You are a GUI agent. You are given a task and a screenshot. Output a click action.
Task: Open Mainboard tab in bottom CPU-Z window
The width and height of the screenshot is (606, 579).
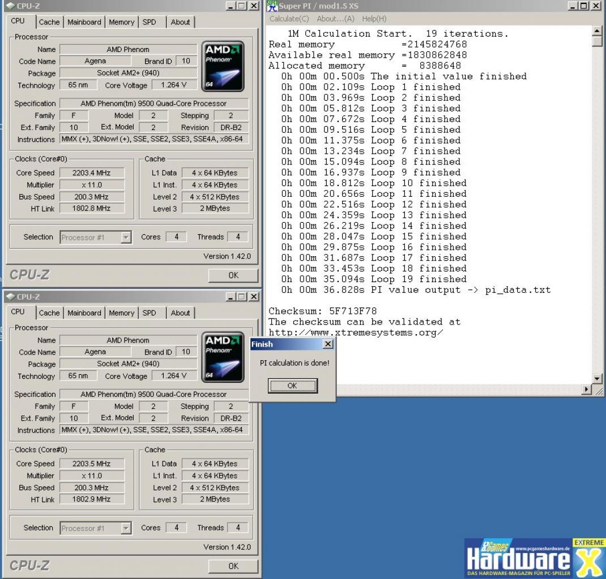click(x=84, y=313)
